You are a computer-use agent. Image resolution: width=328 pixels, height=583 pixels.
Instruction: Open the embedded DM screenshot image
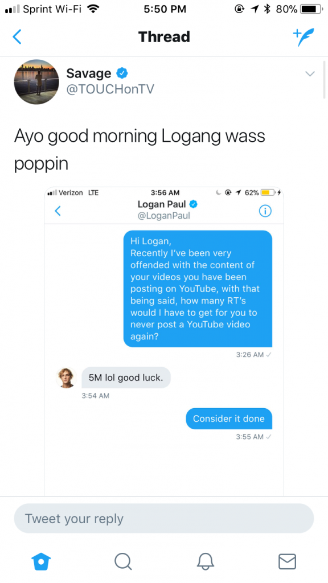pyautogui.click(x=164, y=342)
